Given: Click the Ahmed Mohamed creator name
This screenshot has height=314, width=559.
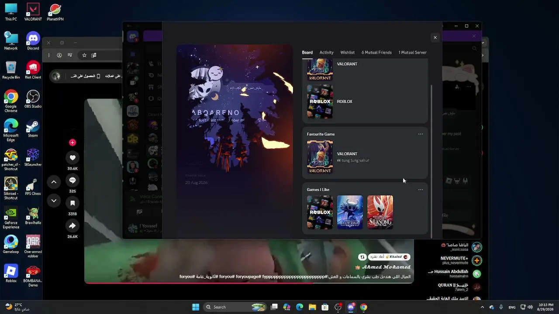Looking at the screenshot, I should (x=386, y=267).
